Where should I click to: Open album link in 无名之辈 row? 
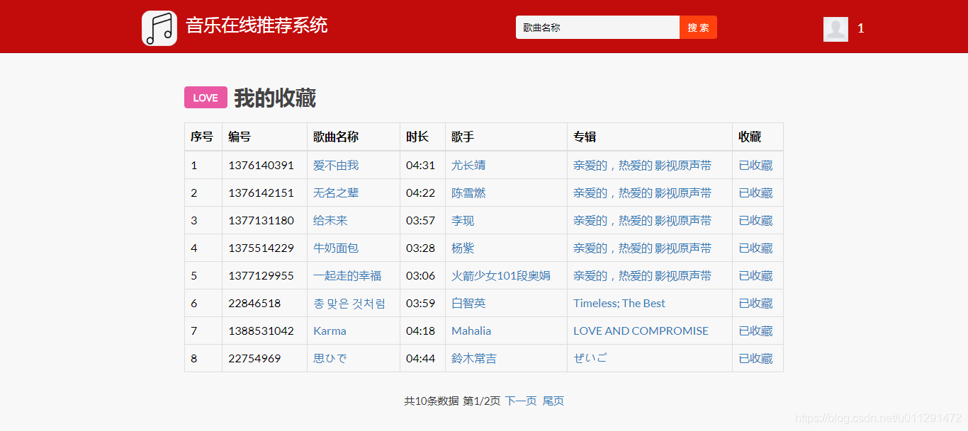click(x=642, y=193)
